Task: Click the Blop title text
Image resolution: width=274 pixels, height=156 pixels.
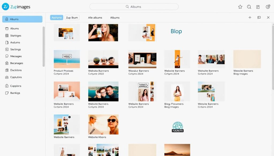Action: pos(176,31)
